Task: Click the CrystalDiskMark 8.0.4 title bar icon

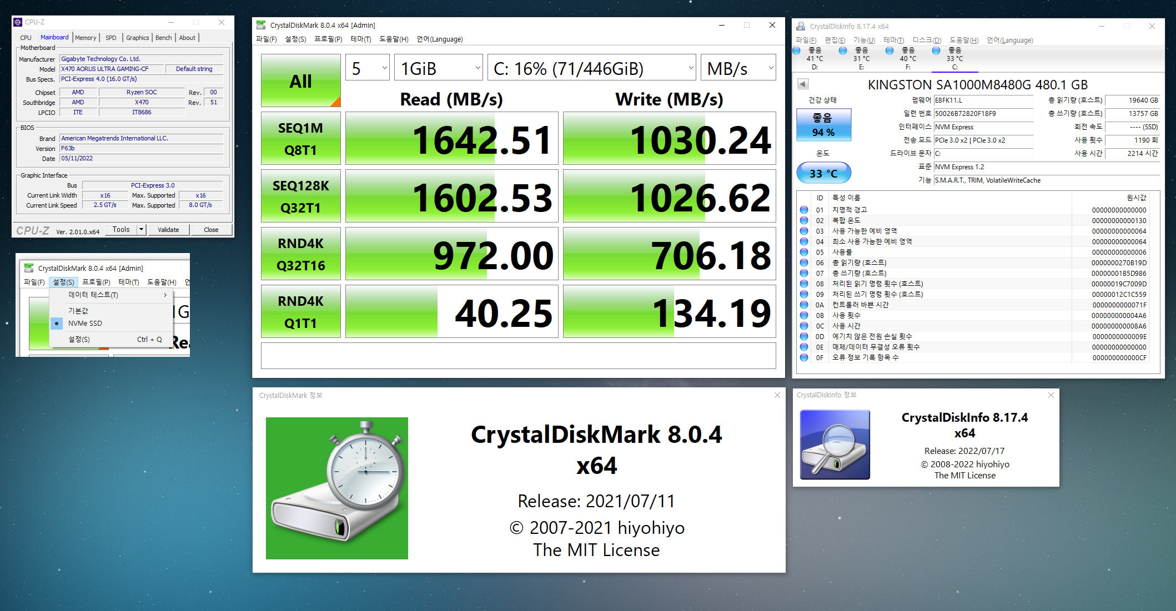Action: click(x=261, y=25)
